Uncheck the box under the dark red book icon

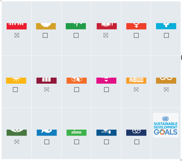click(106, 35)
